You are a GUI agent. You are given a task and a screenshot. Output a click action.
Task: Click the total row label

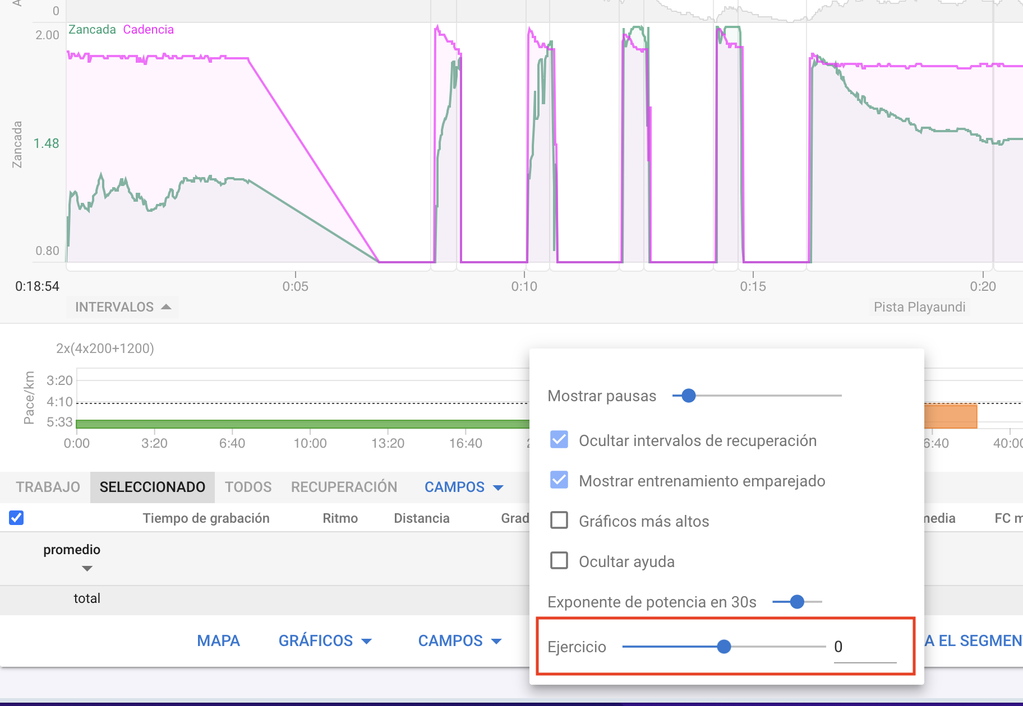click(x=87, y=598)
